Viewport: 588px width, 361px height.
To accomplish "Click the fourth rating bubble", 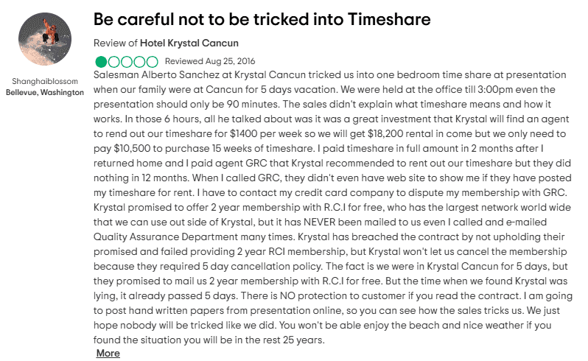I will point(139,61).
